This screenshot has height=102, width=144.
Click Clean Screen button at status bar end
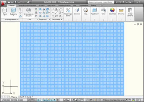point(139,100)
